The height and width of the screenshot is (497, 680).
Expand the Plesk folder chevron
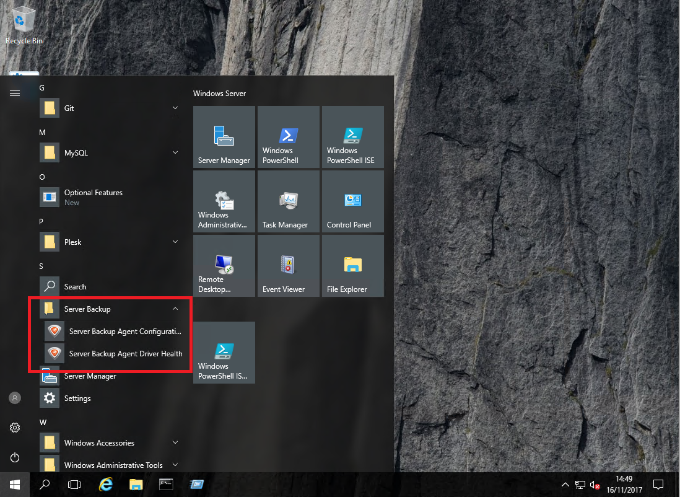coord(175,241)
